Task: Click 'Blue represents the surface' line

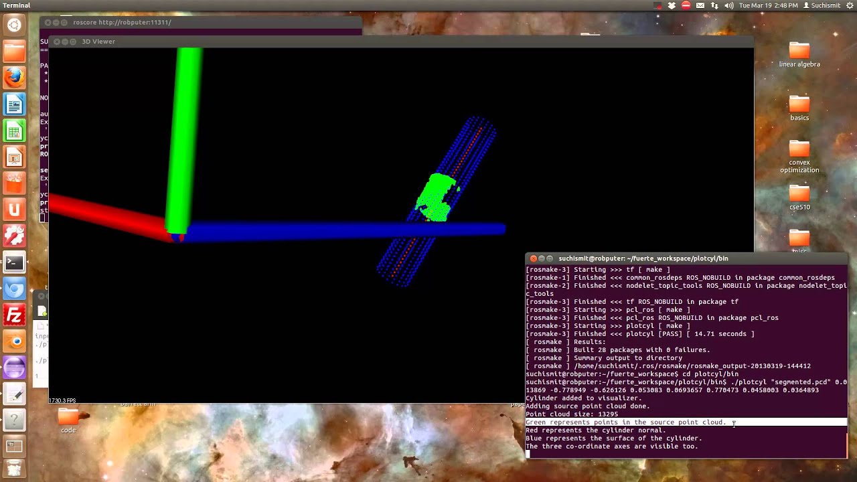Action: point(614,438)
